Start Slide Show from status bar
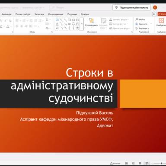Screen dimensions: 166x166 click(x=147, y=163)
